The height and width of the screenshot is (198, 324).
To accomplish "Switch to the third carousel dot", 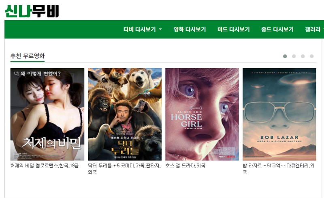I will point(303,56).
